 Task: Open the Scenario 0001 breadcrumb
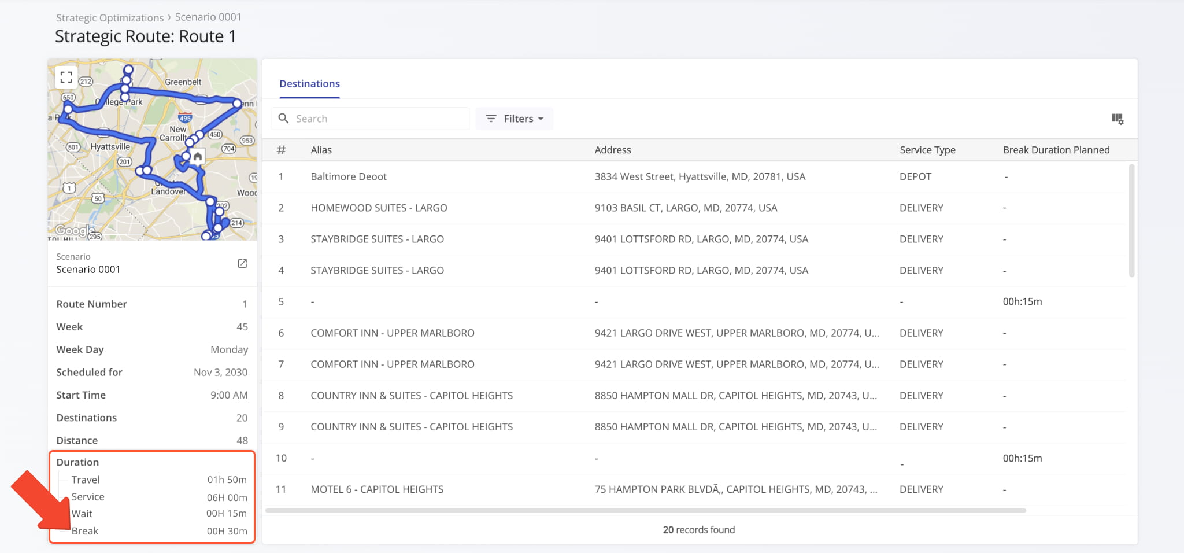pyautogui.click(x=208, y=17)
